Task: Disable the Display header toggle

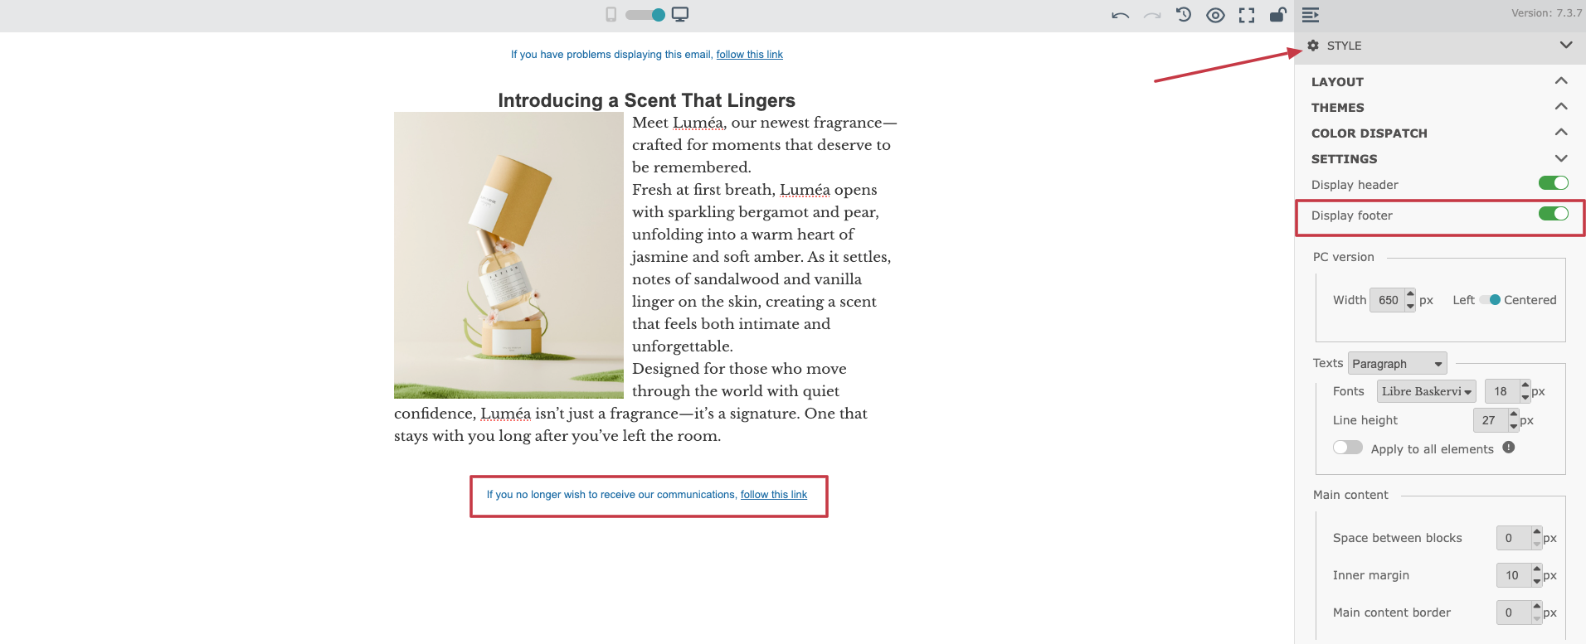Action: pos(1553,183)
